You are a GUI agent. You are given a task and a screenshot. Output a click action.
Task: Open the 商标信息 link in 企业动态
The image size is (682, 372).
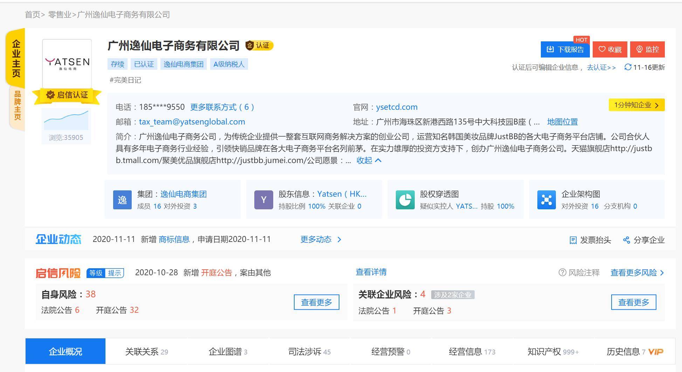click(x=174, y=239)
